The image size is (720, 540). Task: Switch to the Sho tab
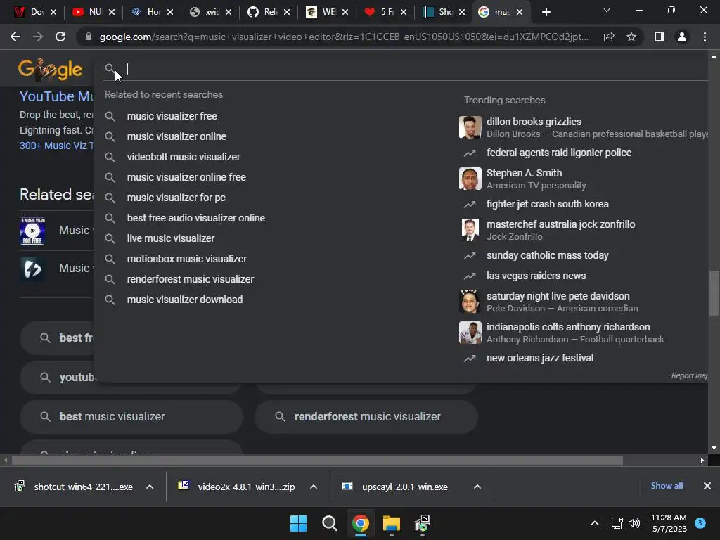[x=444, y=12]
